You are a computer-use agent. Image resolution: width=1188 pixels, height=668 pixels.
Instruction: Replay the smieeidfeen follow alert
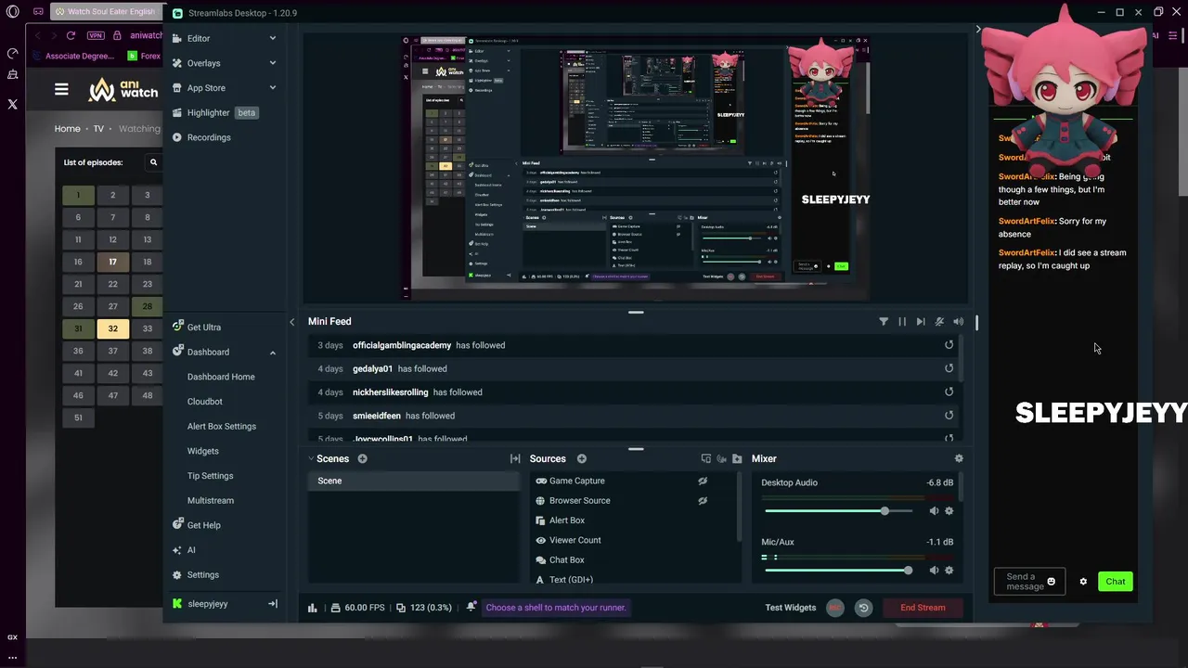tap(949, 416)
